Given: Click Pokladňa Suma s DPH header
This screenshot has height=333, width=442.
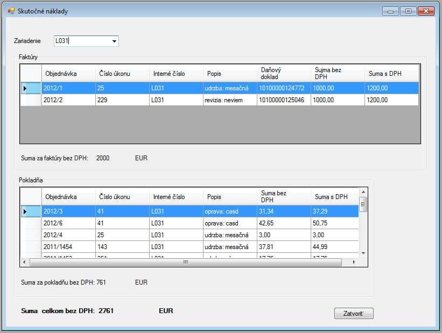Looking at the screenshot, I should pos(335,197).
